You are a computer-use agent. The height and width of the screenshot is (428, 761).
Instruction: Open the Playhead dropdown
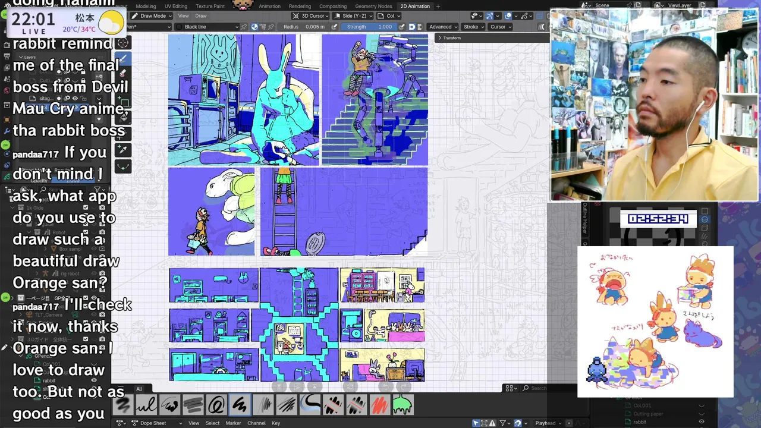[x=548, y=423]
